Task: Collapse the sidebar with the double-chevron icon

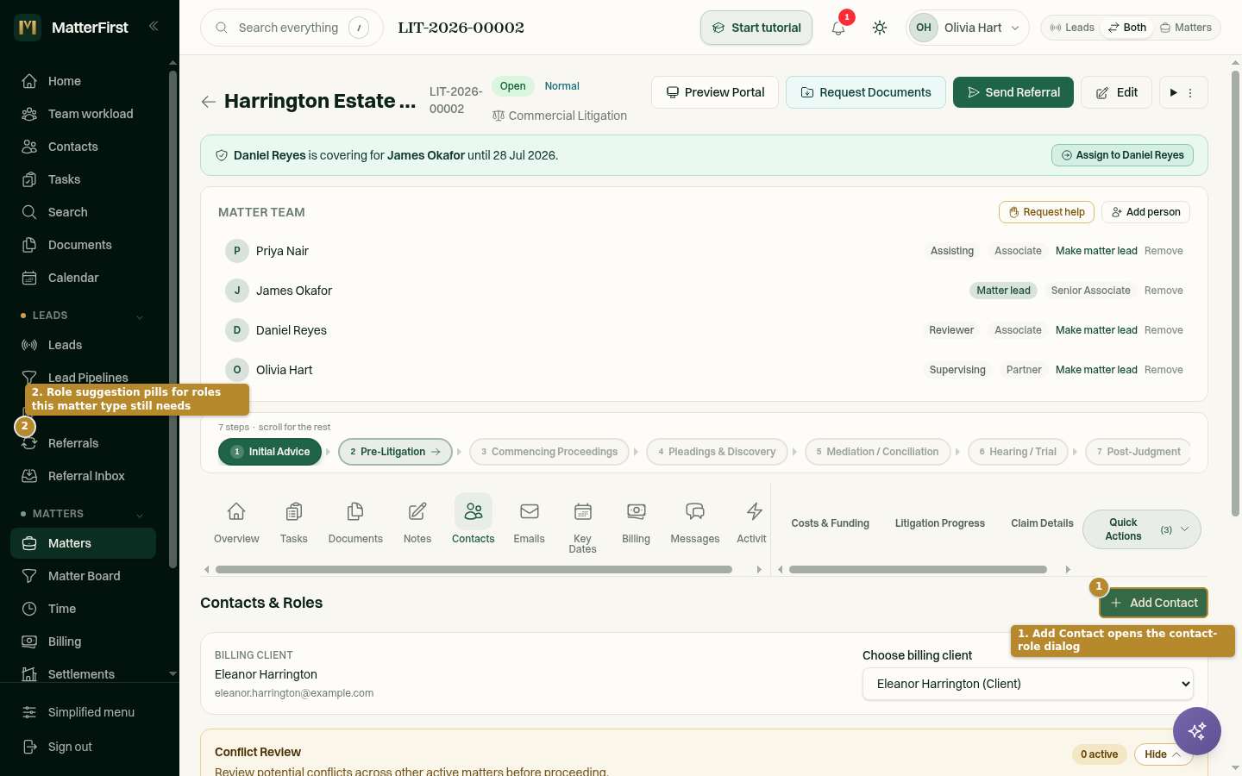Action: (154, 27)
